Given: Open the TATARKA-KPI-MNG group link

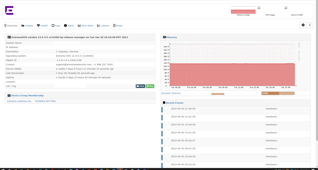Looking at the screenshot, I should (45, 101).
